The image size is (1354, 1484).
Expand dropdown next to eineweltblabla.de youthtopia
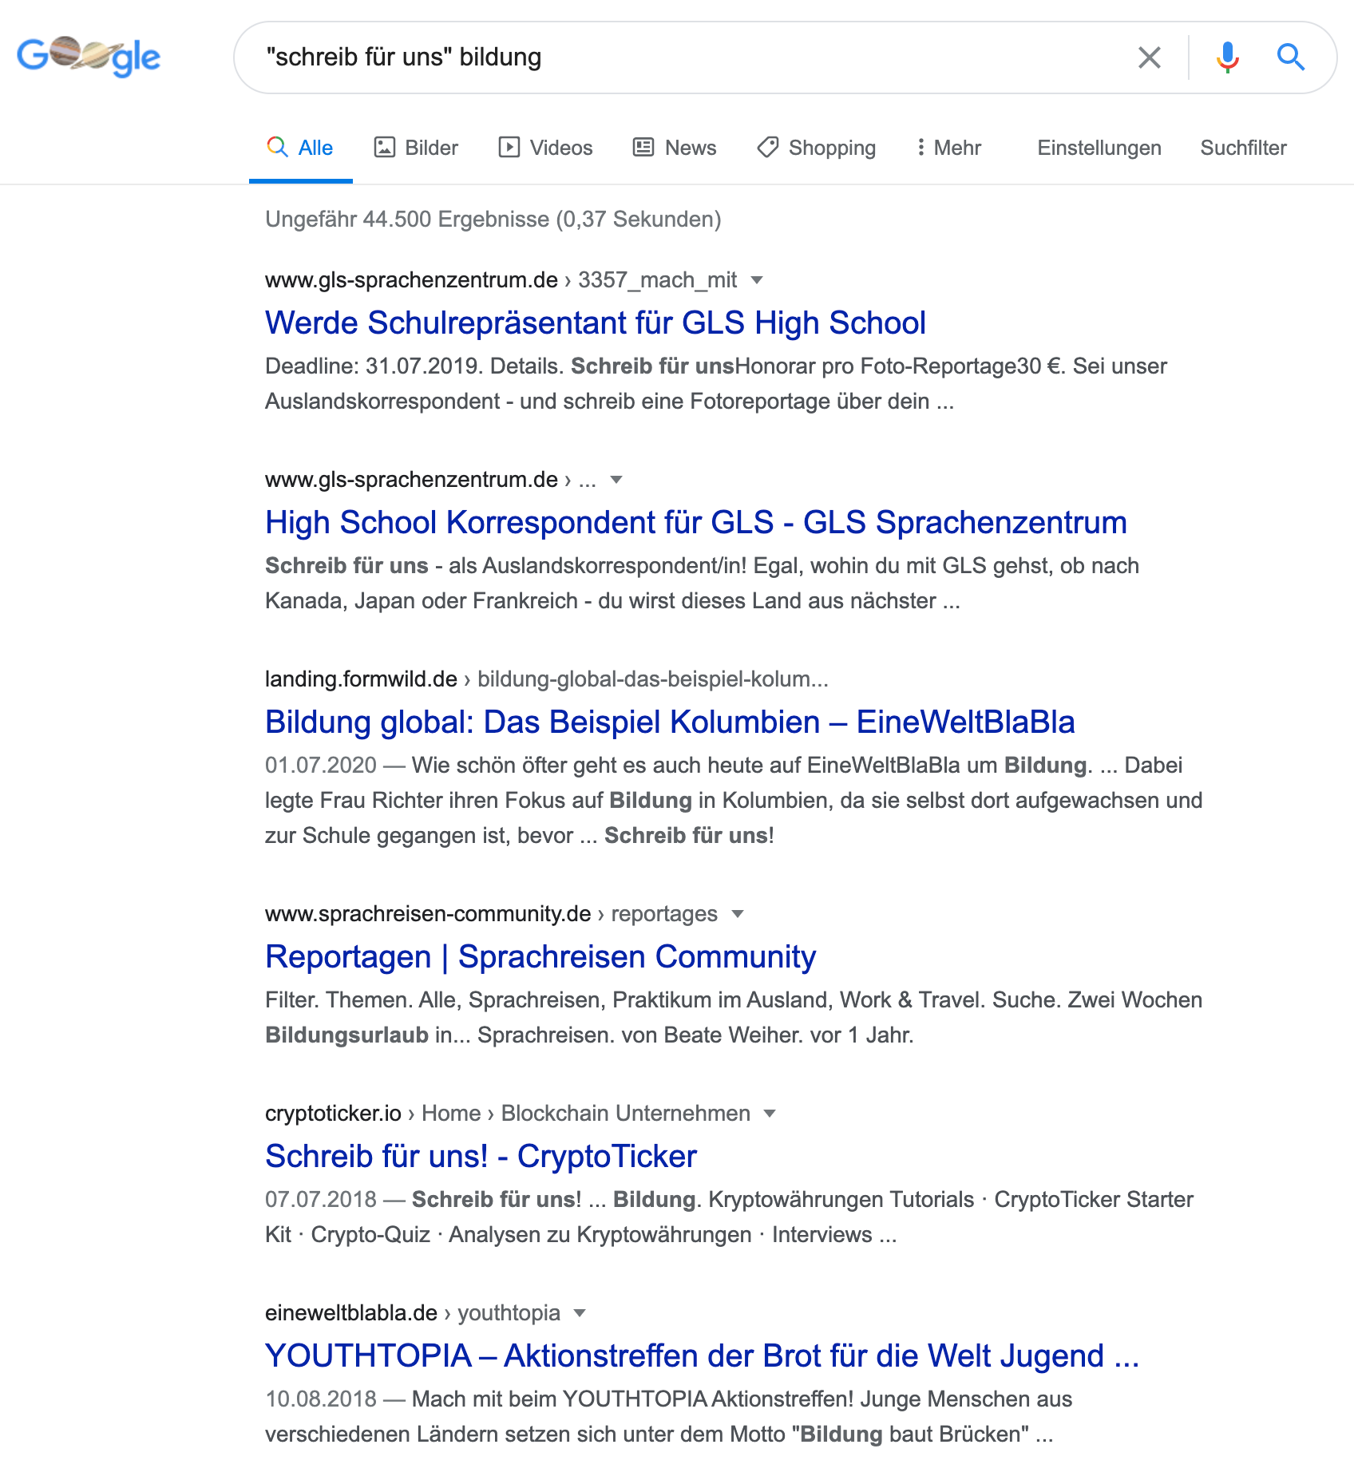580,1313
